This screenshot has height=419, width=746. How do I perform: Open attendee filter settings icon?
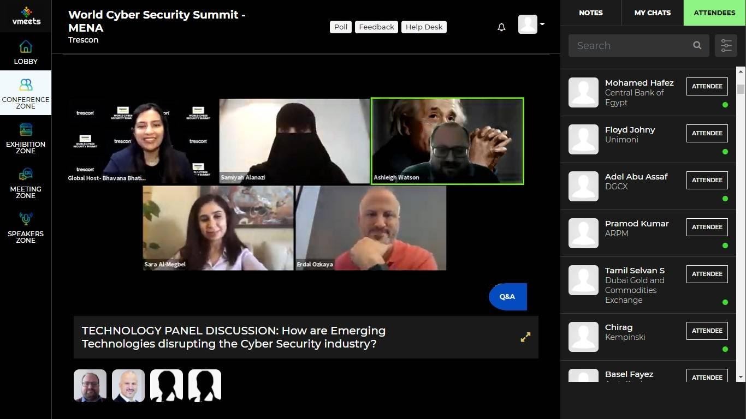[726, 46]
